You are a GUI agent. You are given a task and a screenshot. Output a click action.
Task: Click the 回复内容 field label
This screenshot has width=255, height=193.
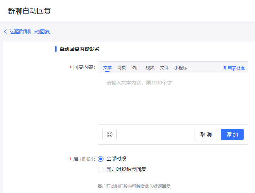84,67
